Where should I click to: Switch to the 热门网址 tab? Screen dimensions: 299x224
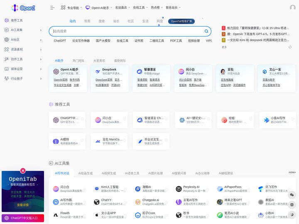point(78,61)
